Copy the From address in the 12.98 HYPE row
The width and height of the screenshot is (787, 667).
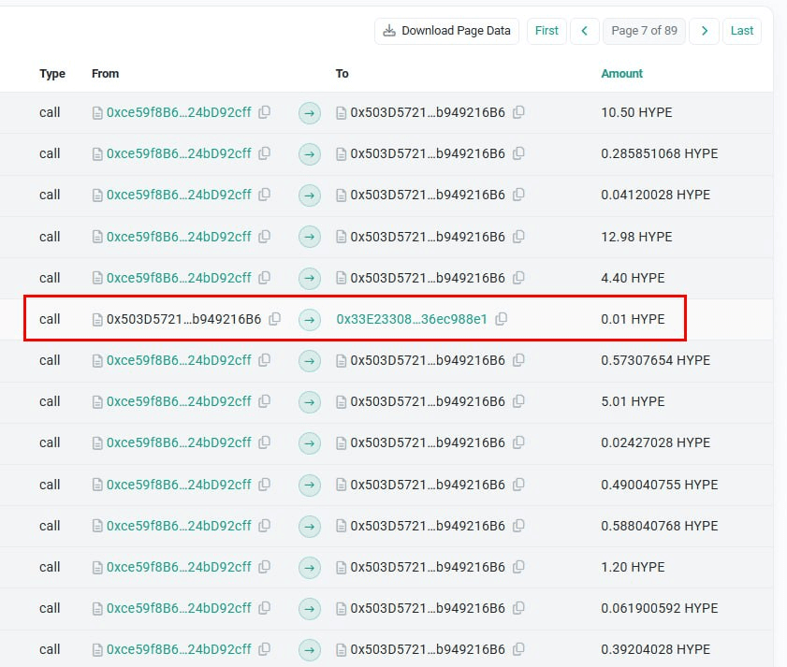point(265,236)
